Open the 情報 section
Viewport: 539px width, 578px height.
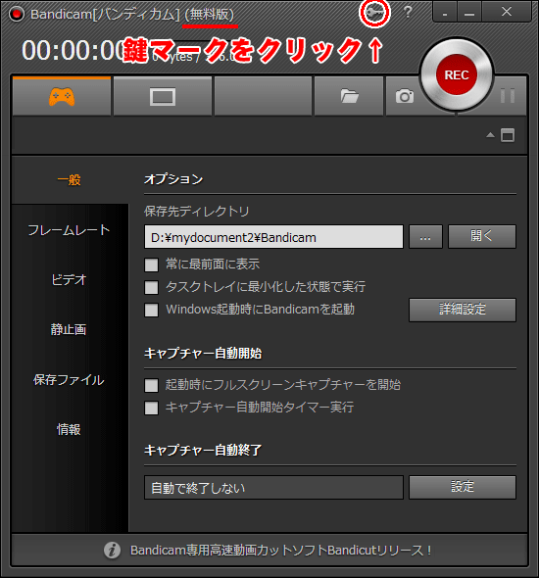[69, 429]
